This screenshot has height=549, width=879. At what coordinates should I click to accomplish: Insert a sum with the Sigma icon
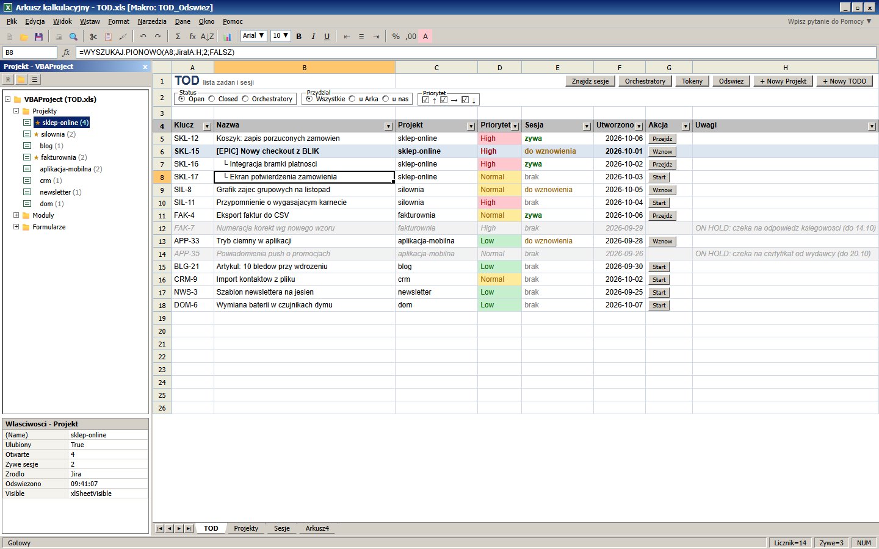click(178, 37)
